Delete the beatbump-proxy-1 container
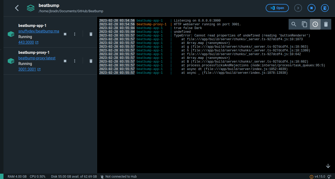Image resolution: width=335 pixels, height=179 pixels. [x=91, y=61]
